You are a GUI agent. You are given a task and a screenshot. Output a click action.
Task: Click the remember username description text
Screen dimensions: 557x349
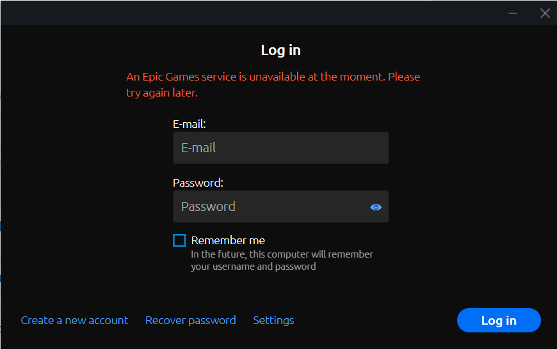click(282, 254)
